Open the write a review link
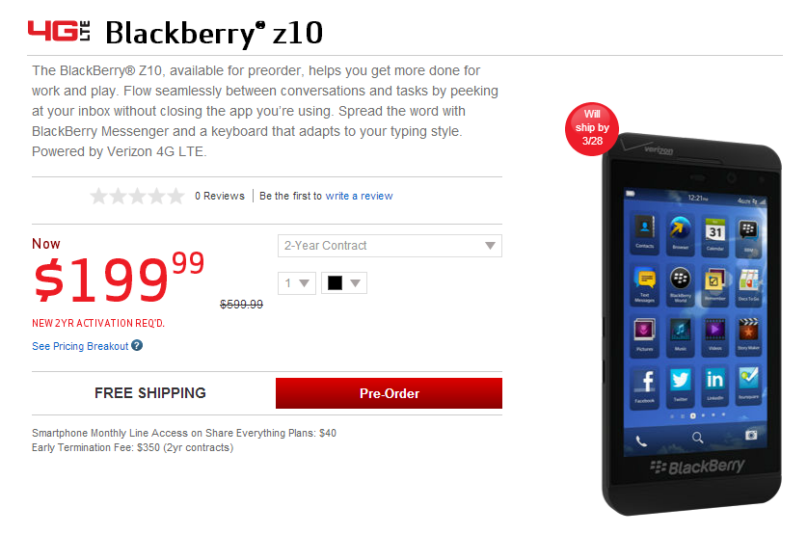 tap(360, 196)
